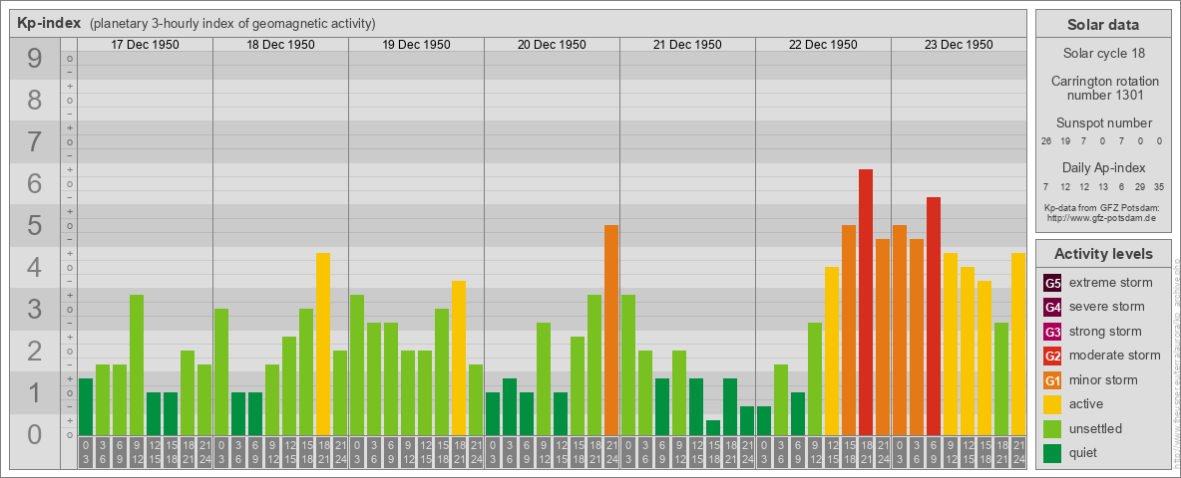Click the 'Kp-index' chart title
Viewport: 1181px width, 478px height.
coord(49,23)
